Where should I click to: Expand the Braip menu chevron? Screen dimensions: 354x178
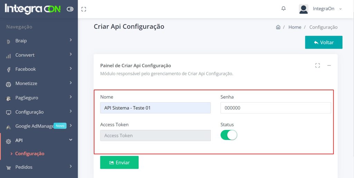71,40
